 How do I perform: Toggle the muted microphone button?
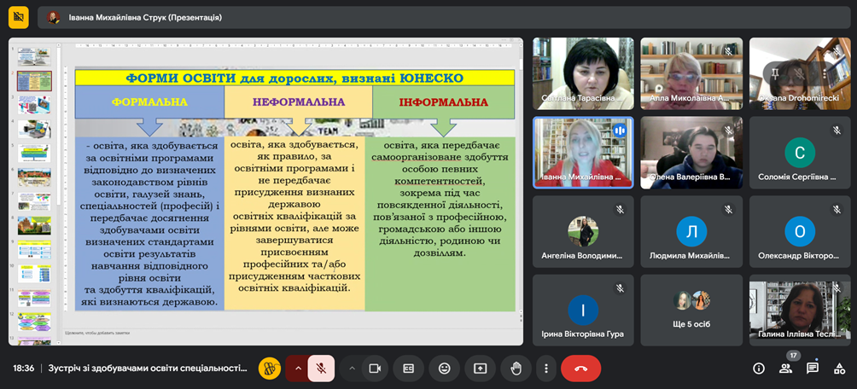(321, 369)
